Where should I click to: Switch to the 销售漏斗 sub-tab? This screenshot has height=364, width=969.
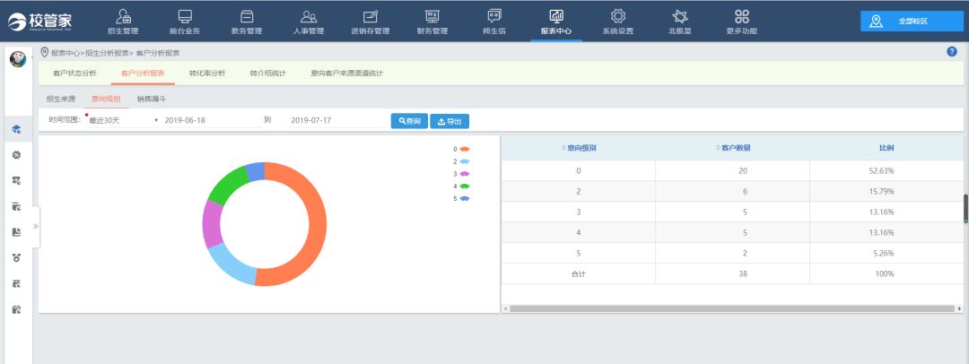[x=151, y=99]
